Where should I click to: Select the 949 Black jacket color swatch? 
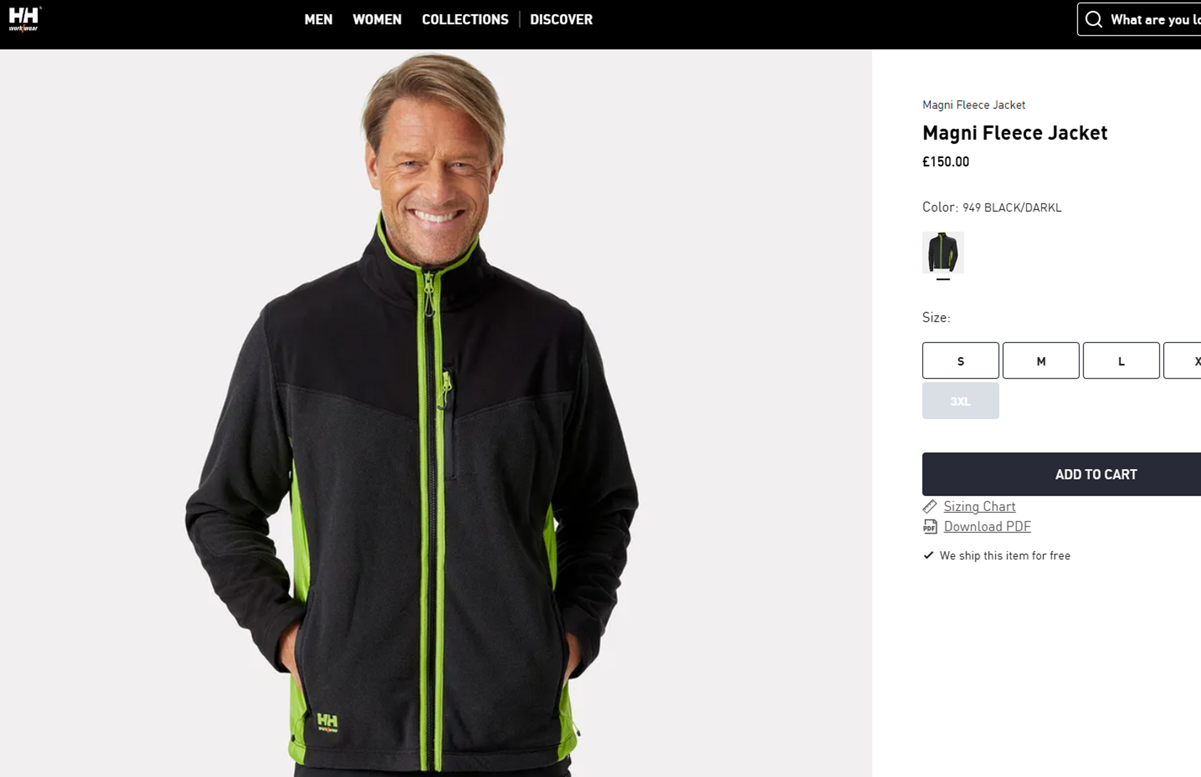tap(943, 252)
